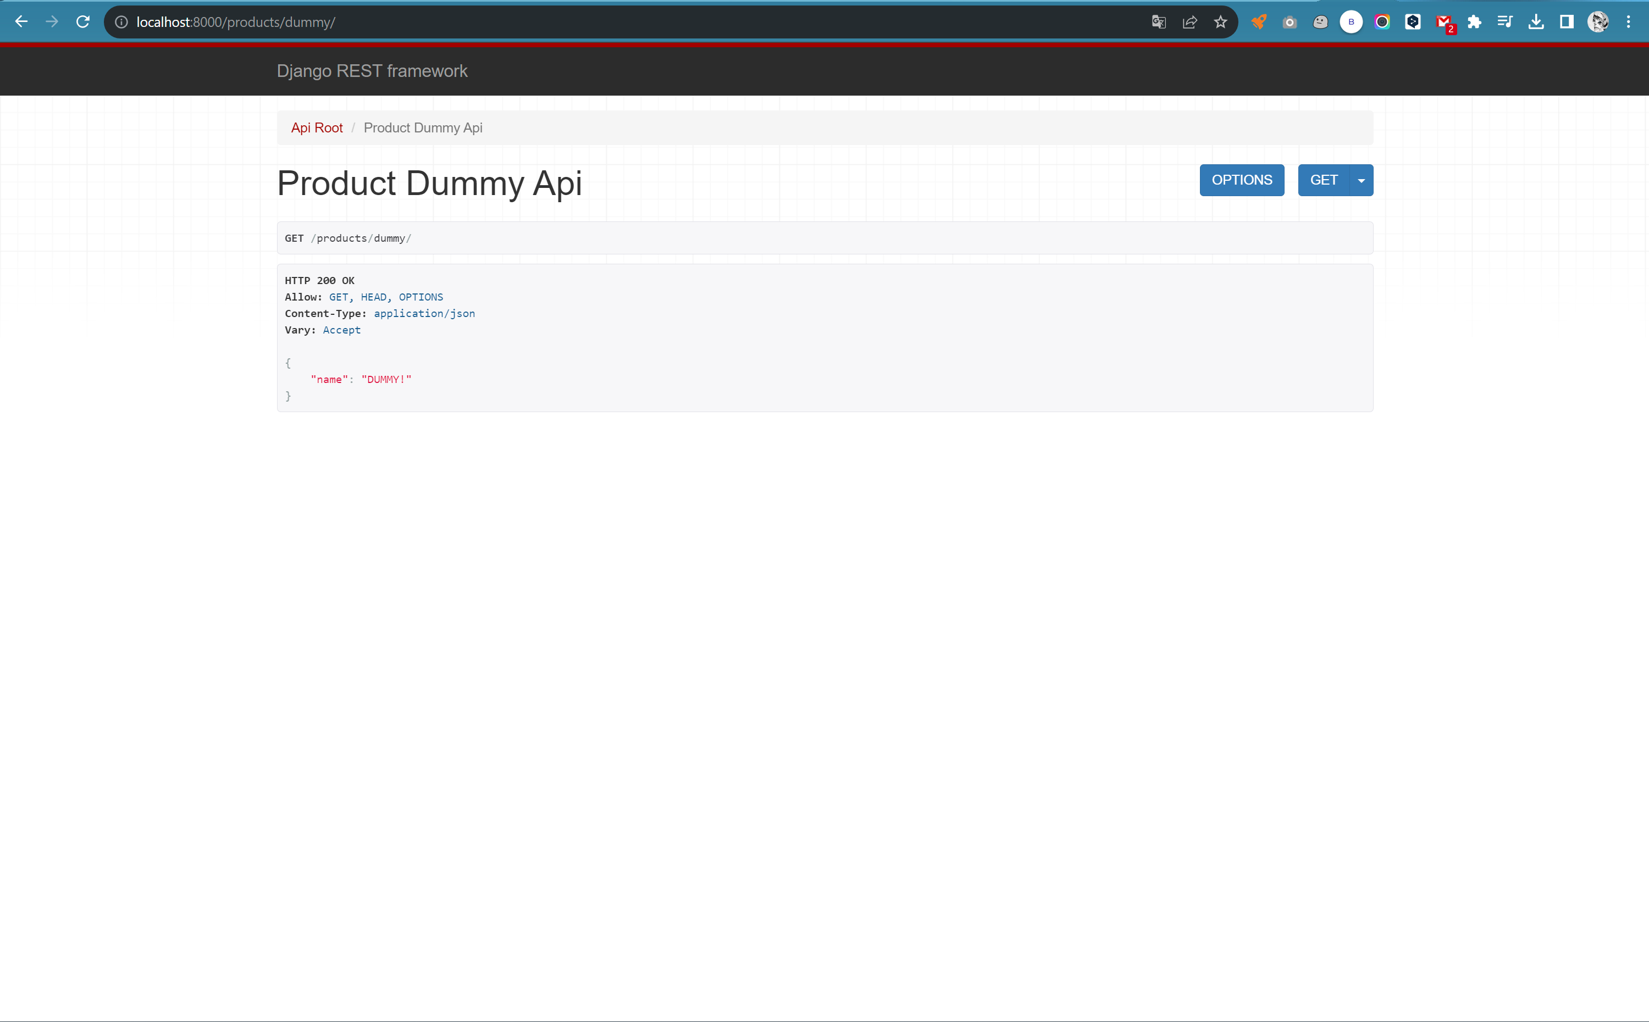
Task: Navigate to Api Root breadcrumb link
Action: point(317,127)
